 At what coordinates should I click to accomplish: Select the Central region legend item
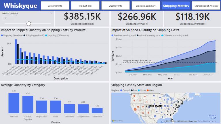125,90
